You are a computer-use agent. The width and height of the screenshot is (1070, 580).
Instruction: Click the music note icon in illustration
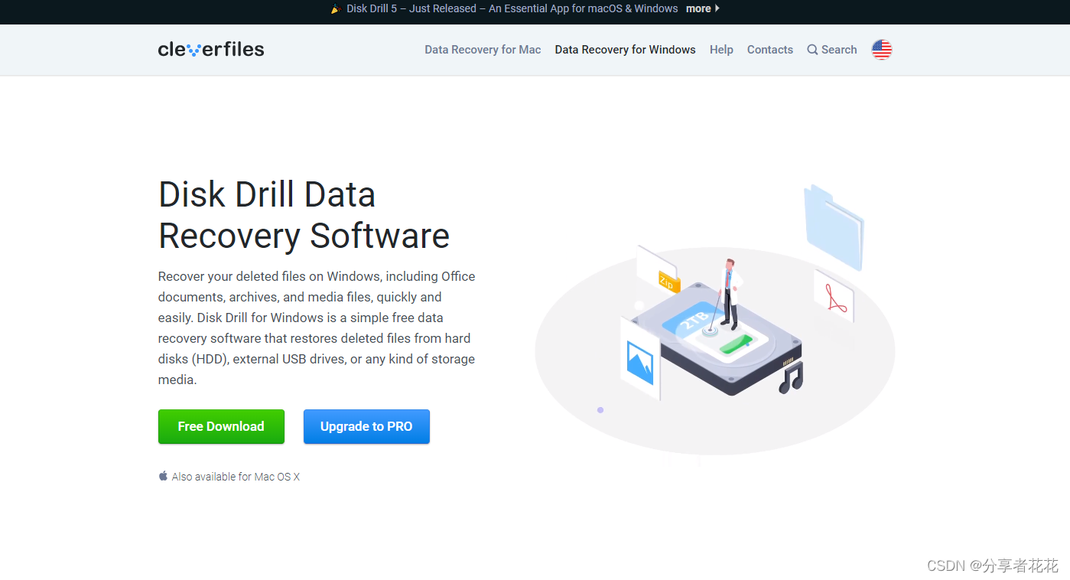[791, 377]
